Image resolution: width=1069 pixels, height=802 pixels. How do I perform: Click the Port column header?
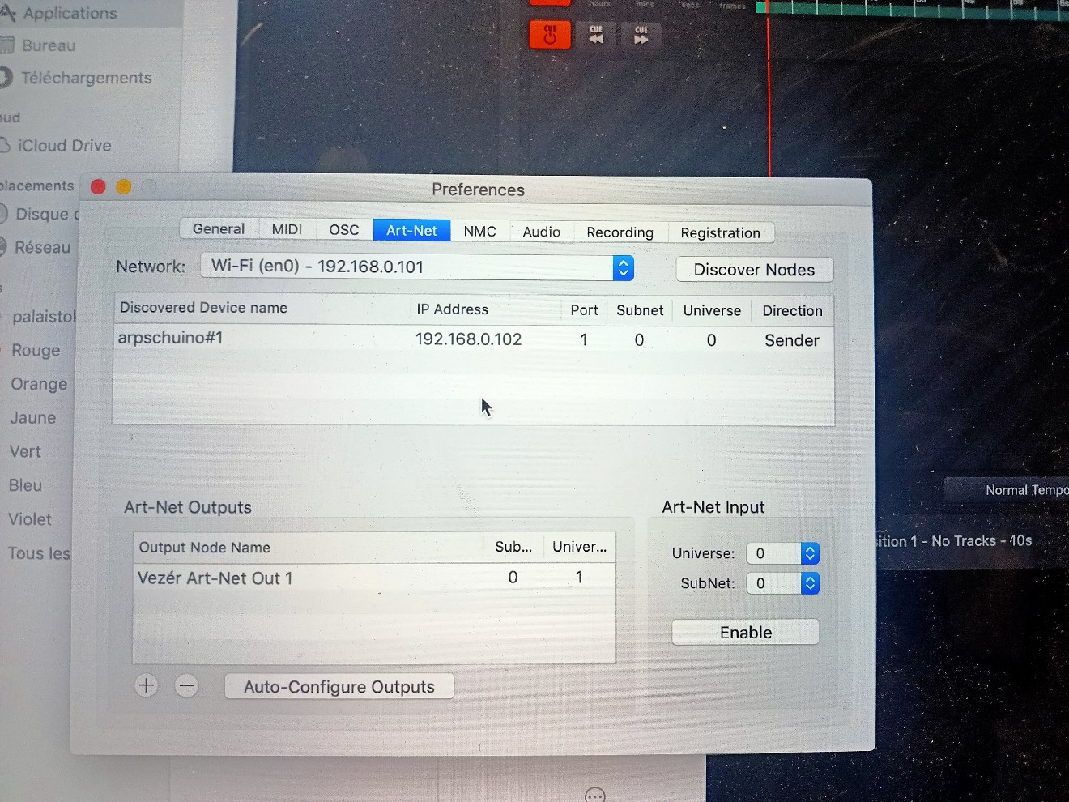[584, 310]
